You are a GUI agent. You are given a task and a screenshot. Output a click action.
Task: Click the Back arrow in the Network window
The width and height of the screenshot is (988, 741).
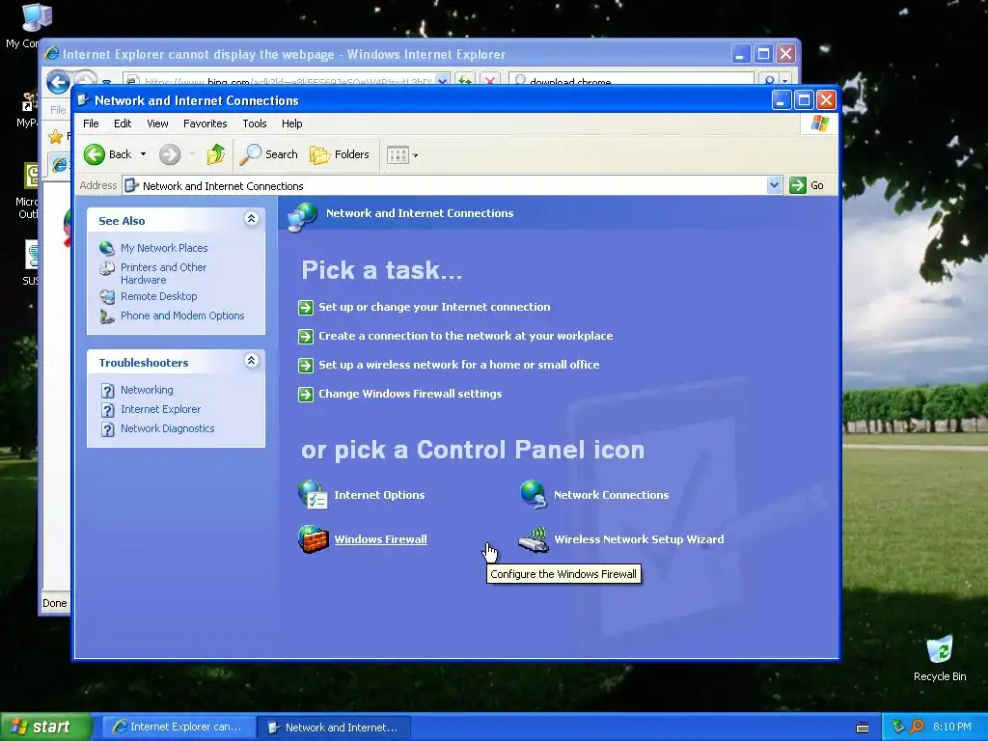(95, 154)
